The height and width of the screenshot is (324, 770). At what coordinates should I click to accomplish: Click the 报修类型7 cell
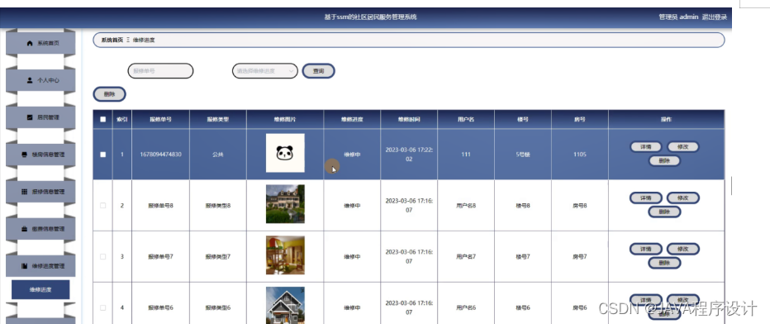tap(218, 257)
